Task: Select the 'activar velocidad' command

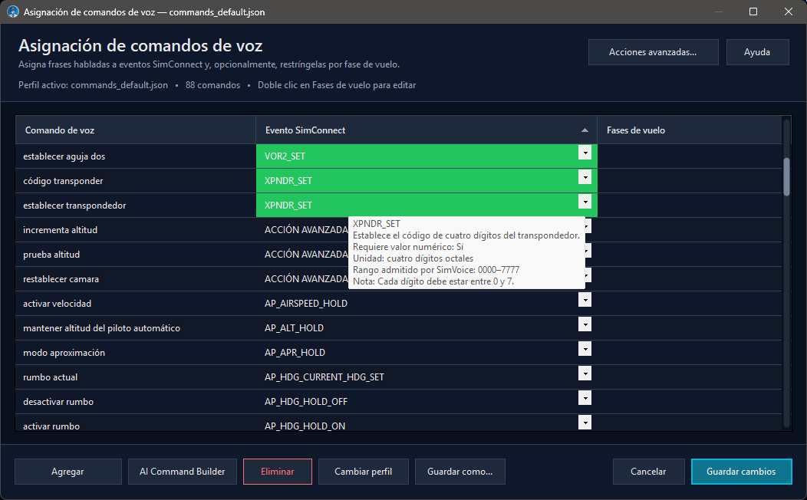Action: 136,304
